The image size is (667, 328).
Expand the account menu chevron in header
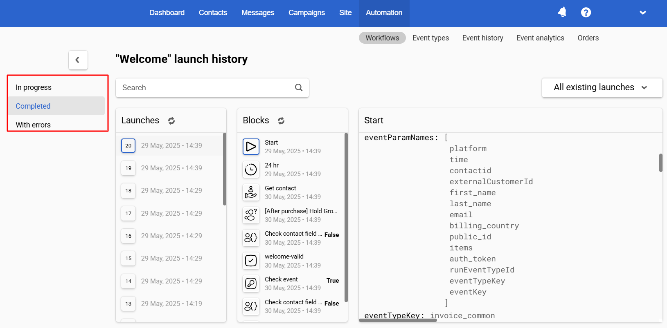pos(642,13)
